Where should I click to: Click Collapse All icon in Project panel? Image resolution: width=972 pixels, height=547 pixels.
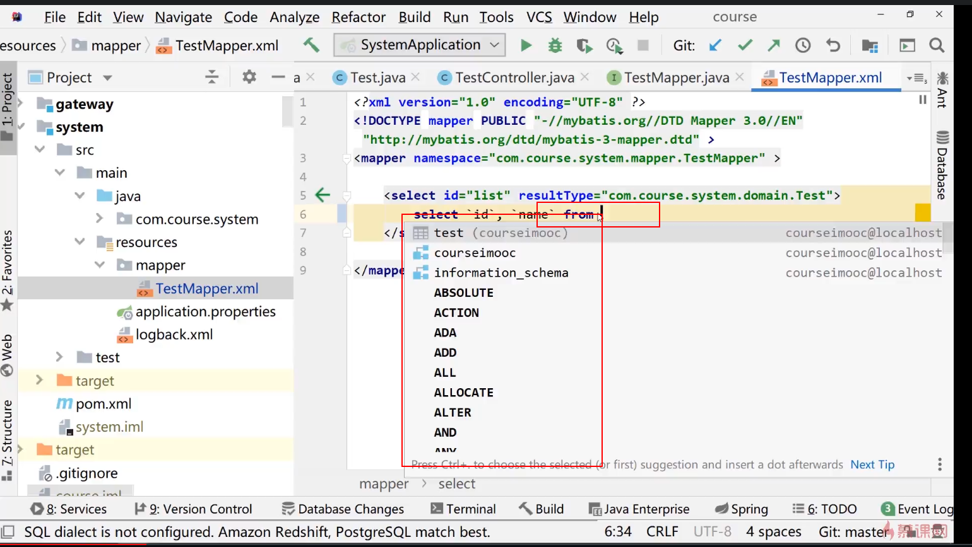coord(212,77)
